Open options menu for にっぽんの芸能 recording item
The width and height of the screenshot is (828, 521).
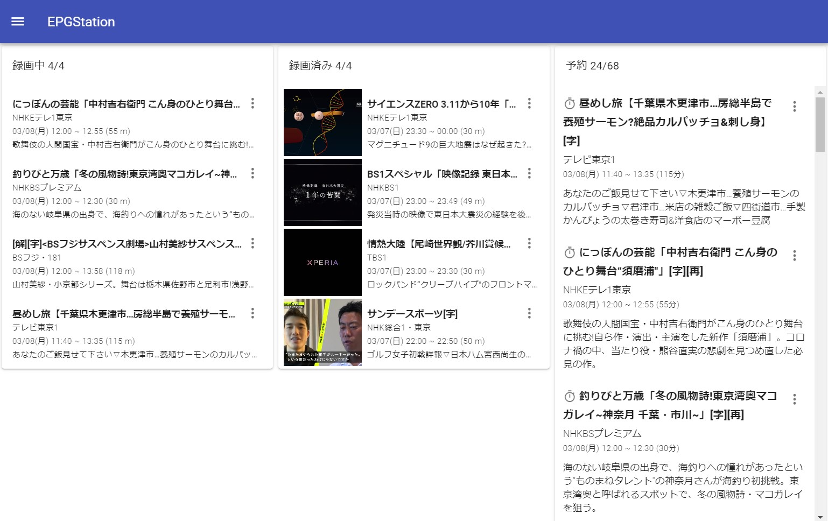coord(252,103)
